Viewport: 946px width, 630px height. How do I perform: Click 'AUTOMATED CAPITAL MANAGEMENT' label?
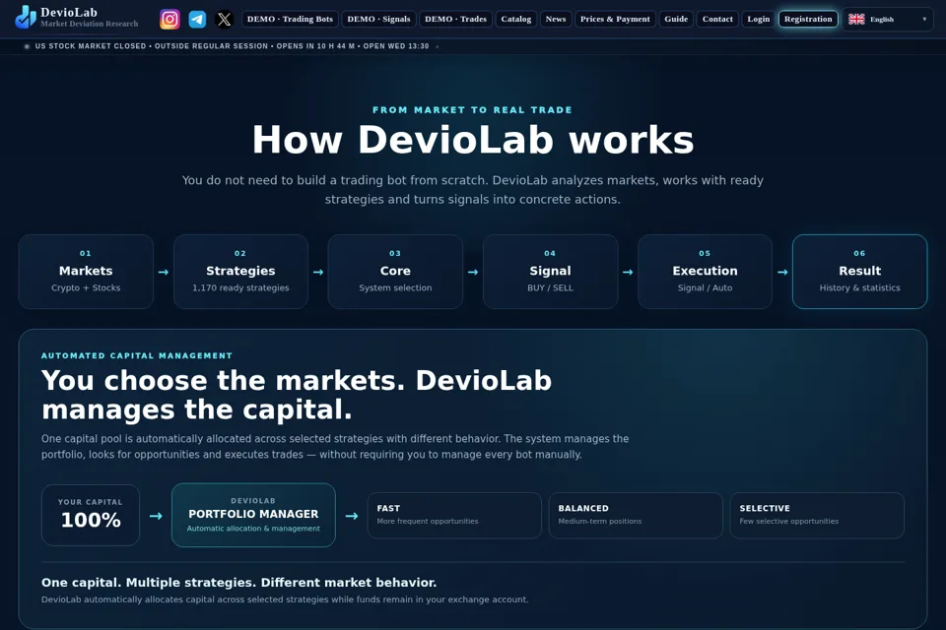point(137,355)
